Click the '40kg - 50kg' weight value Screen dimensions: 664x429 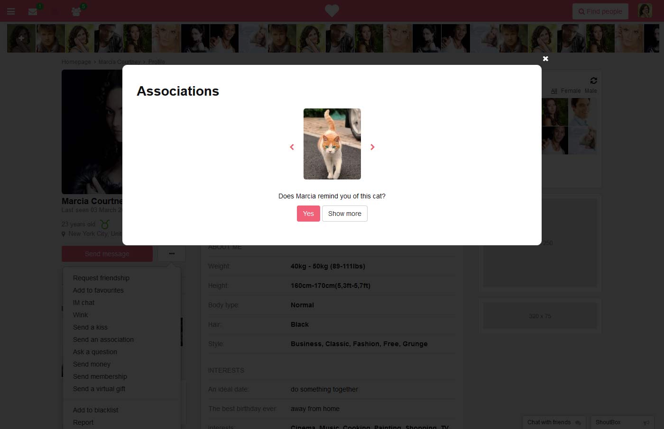click(x=328, y=266)
